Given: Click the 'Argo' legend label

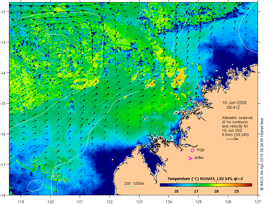Looking at the screenshot, I should click(200, 150).
